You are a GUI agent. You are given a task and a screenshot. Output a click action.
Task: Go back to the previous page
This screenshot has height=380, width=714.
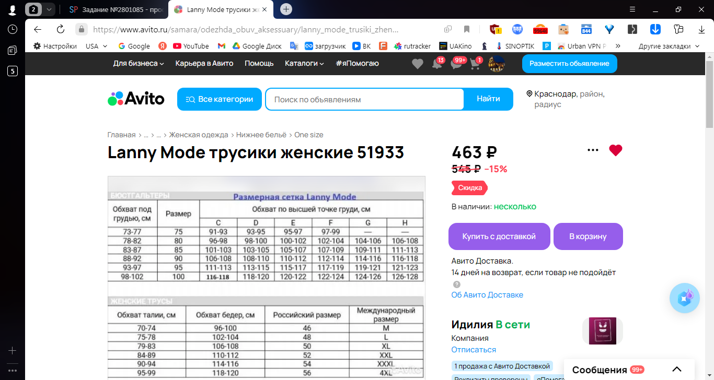(37, 29)
